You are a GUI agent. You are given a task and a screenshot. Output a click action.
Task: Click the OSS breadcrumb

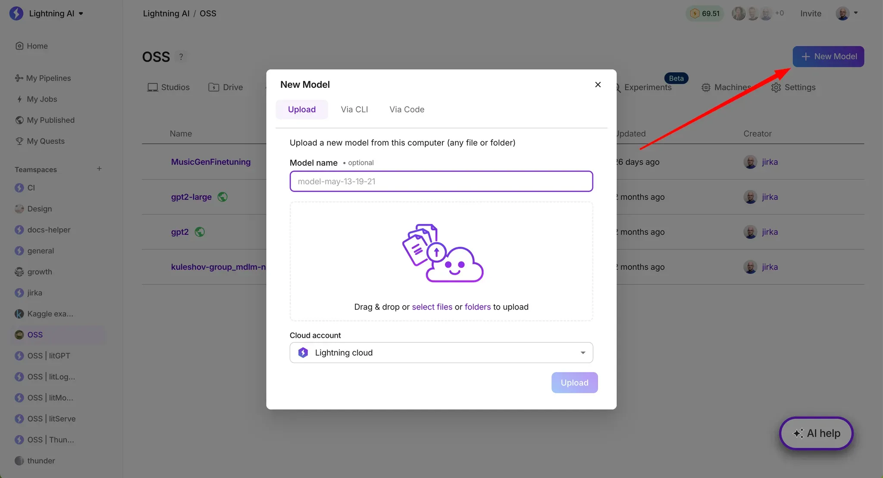point(208,13)
